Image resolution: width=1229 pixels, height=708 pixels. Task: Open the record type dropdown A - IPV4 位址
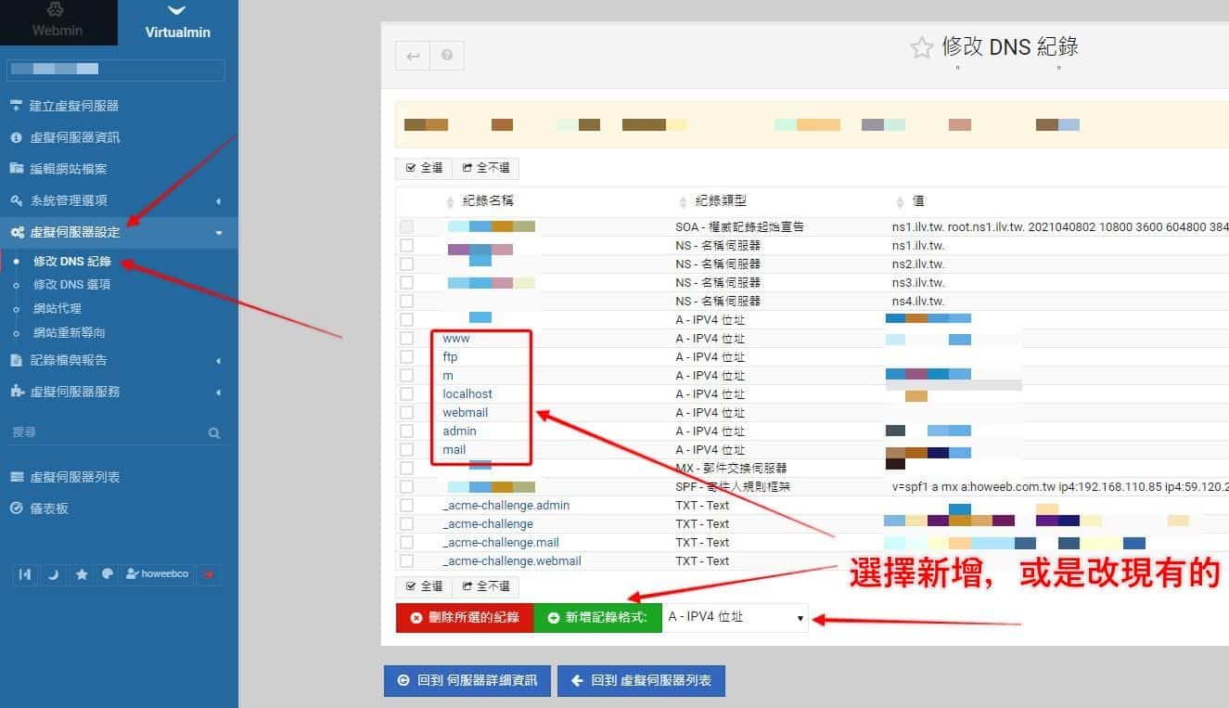pos(735,617)
